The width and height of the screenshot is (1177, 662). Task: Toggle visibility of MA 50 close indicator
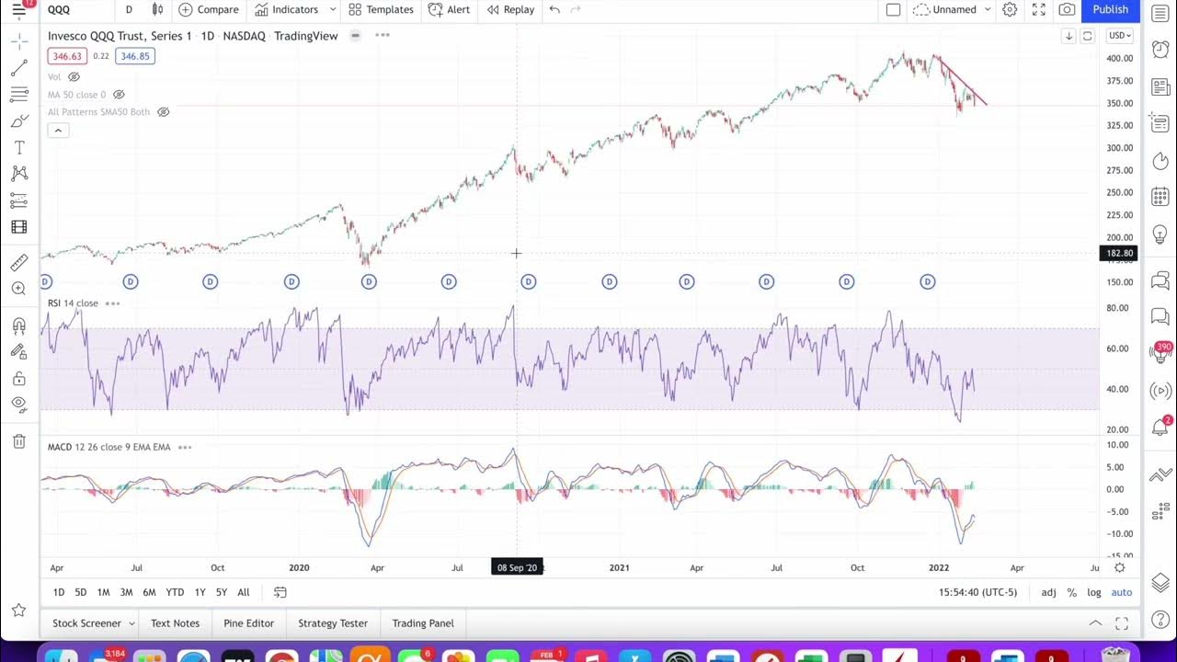tap(119, 95)
